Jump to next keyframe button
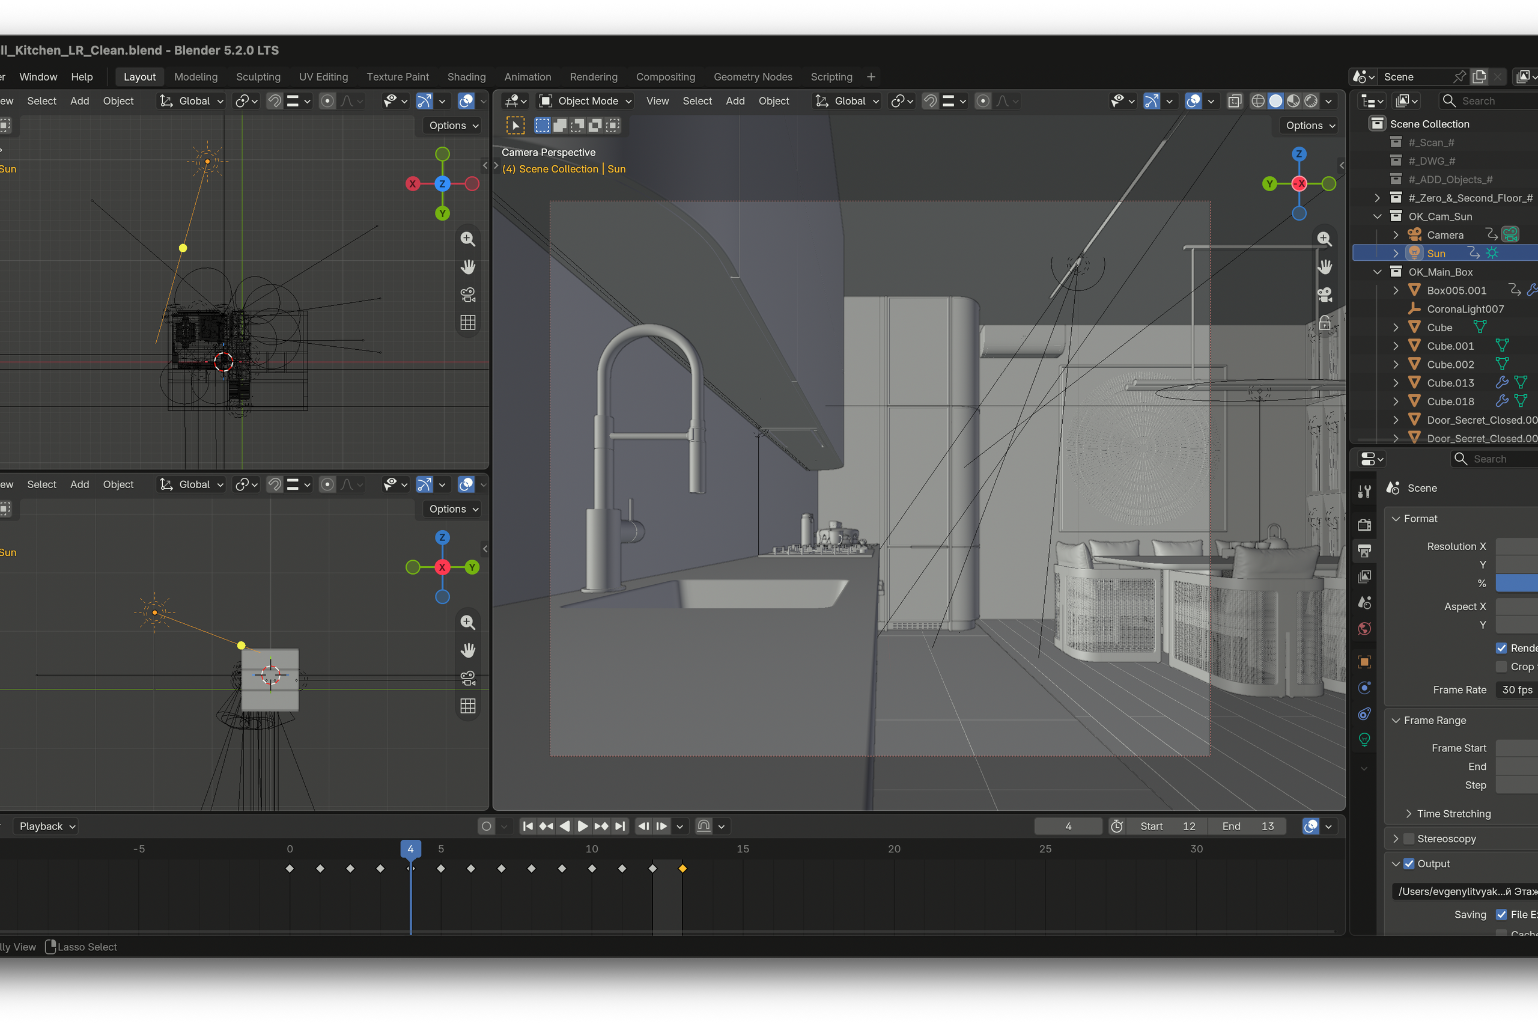The height and width of the screenshot is (1026, 1538). pyautogui.click(x=601, y=826)
